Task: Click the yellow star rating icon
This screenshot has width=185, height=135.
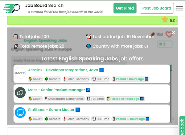Action: click(x=165, y=20)
